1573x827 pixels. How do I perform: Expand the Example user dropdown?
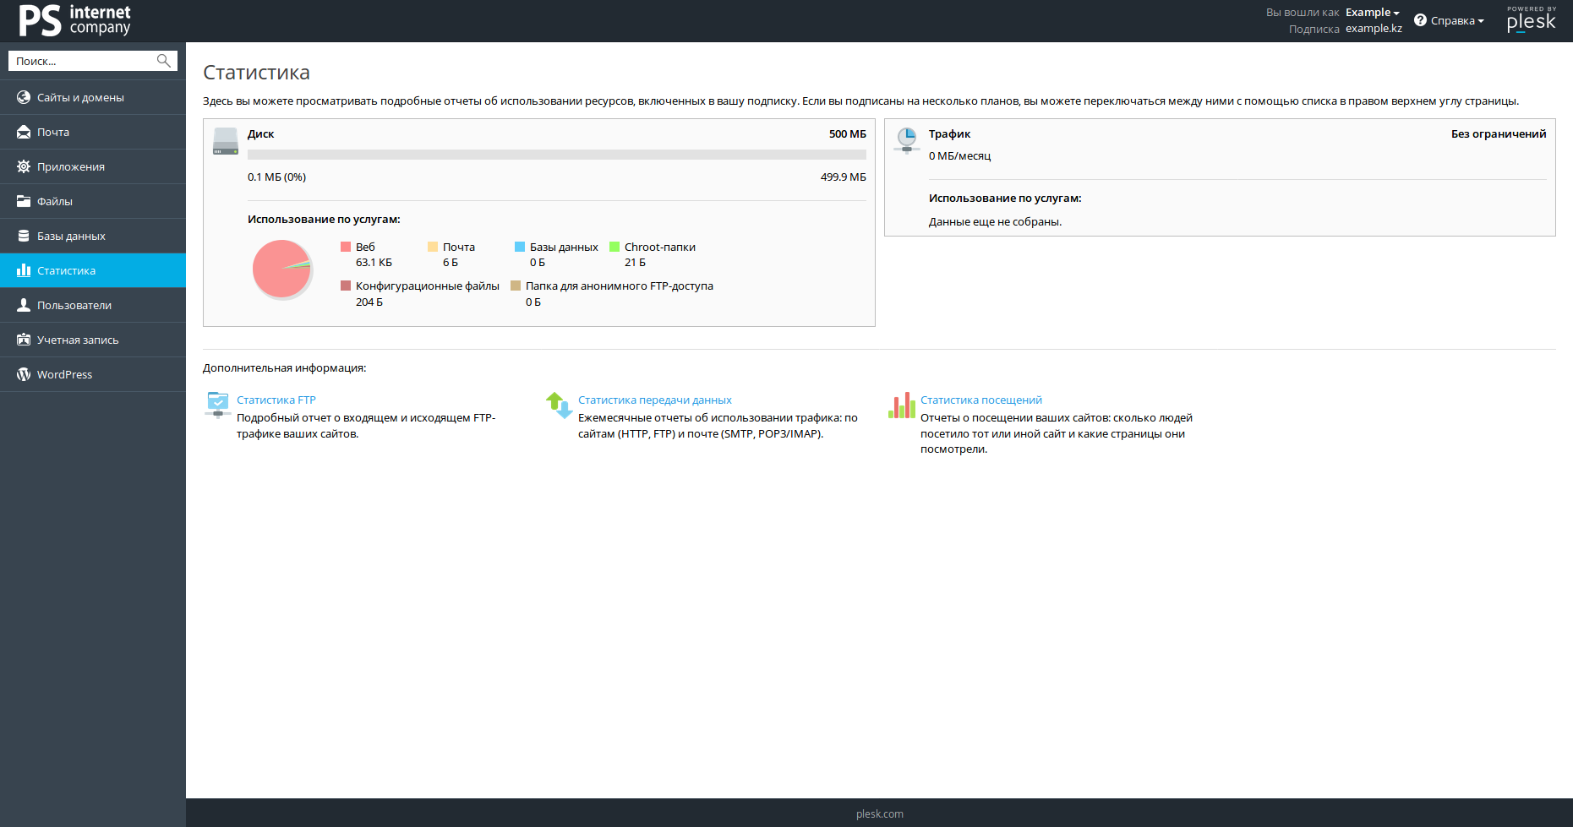[1373, 13]
